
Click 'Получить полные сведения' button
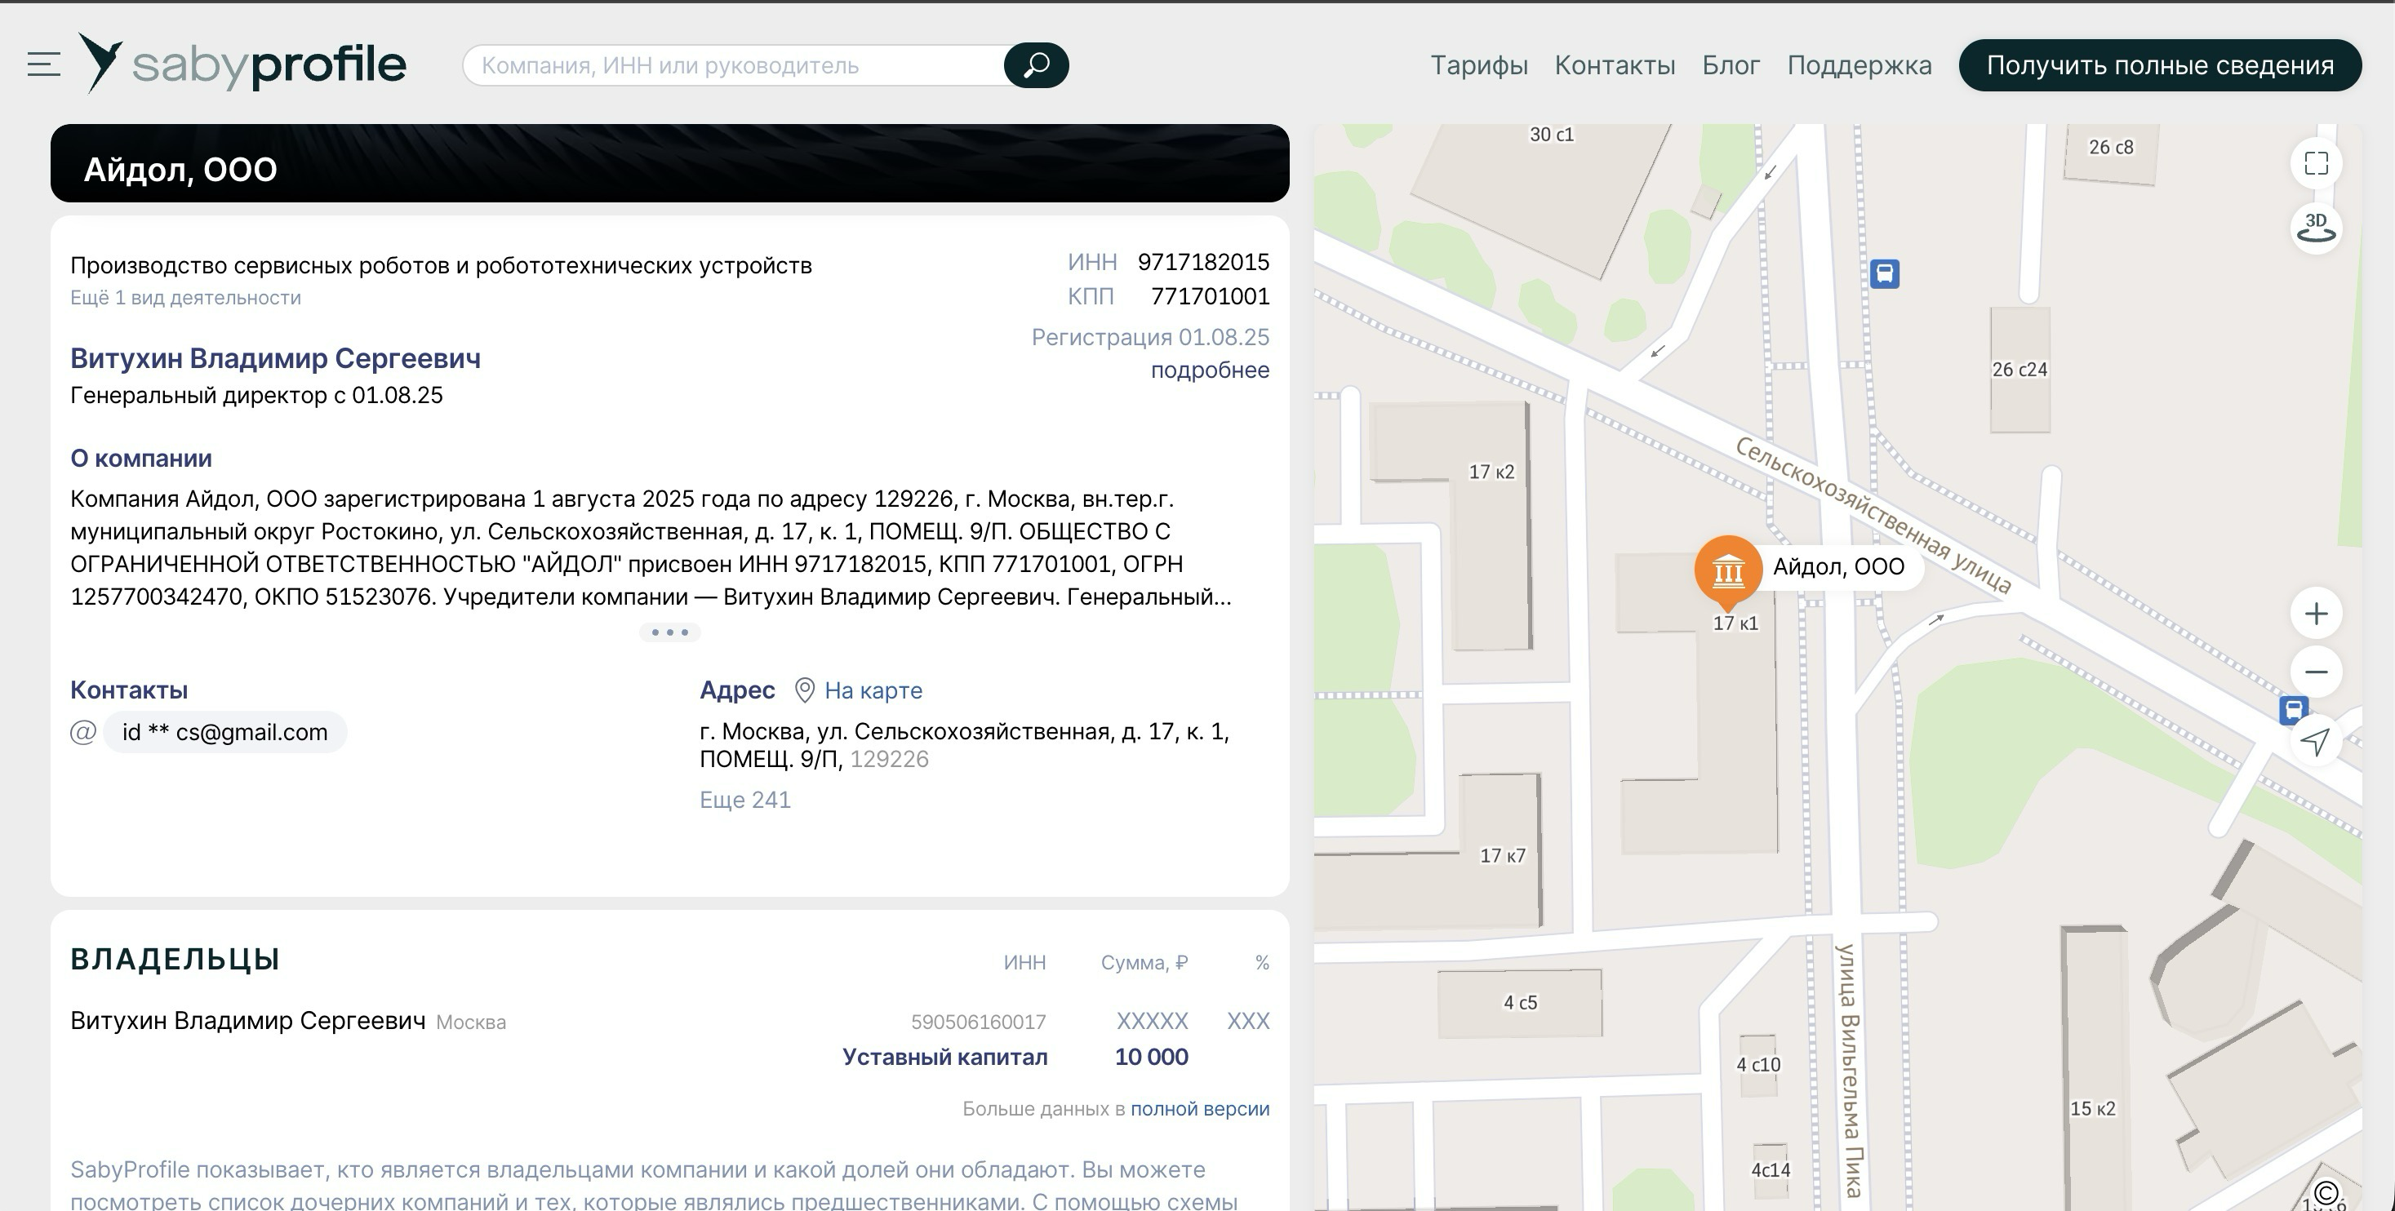pos(2160,65)
